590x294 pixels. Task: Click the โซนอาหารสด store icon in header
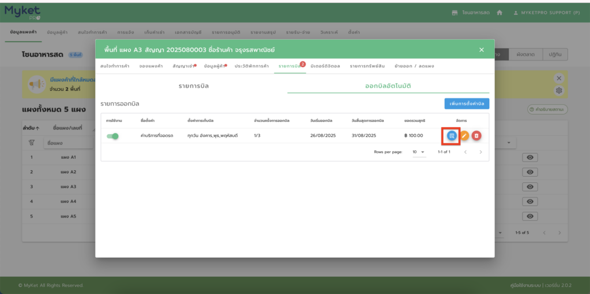455,13
